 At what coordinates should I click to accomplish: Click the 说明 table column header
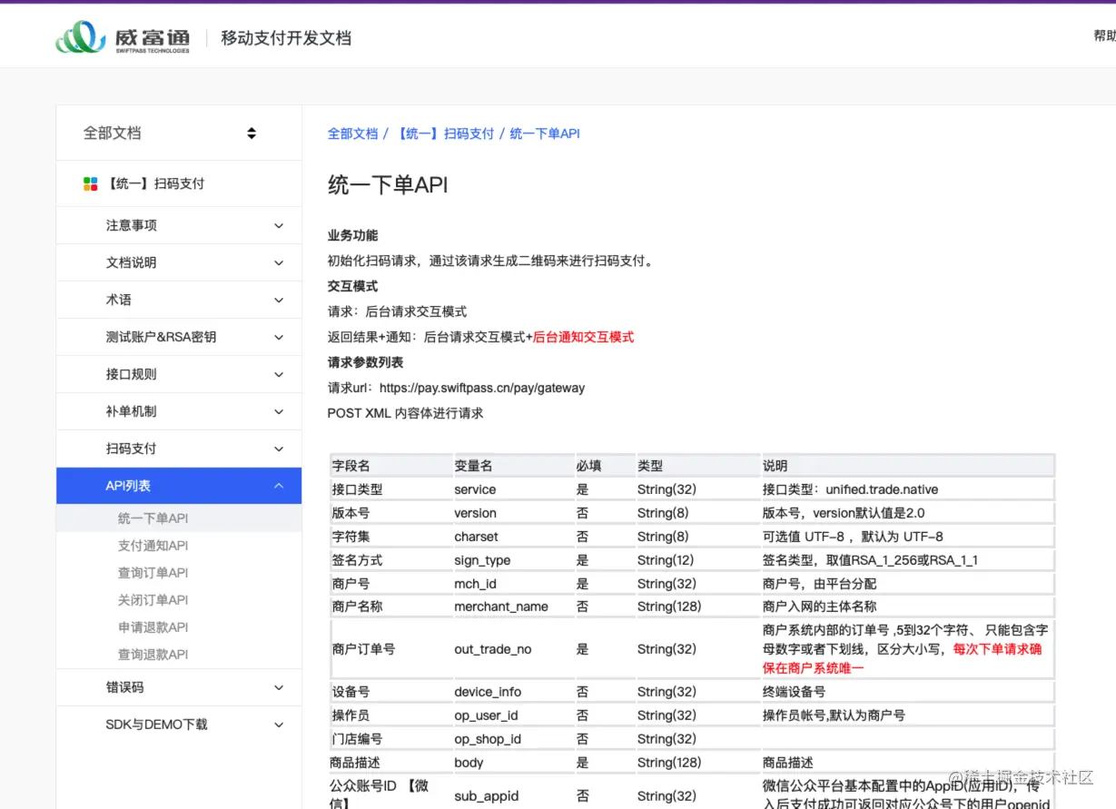pos(908,466)
